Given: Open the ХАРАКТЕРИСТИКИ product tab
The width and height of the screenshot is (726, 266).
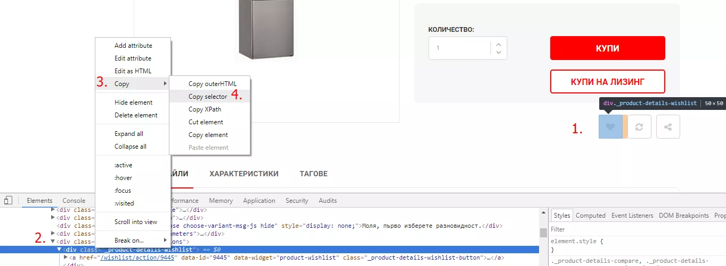Looking at the screenshot, I should 244,174.
